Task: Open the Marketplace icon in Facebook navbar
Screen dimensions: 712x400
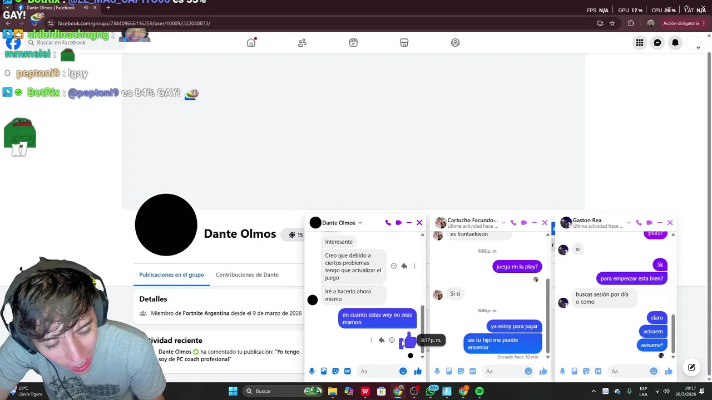Action: click(404, 43)
